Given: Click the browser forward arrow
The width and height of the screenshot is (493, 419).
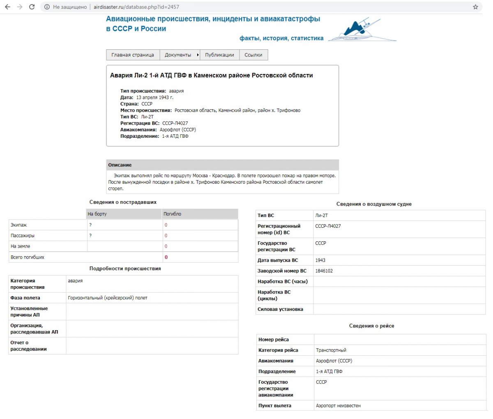Looking at the screenshot, I should 20,7.
